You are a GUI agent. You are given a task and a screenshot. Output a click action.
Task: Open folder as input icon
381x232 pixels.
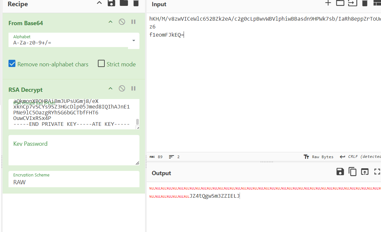(340, 3)
